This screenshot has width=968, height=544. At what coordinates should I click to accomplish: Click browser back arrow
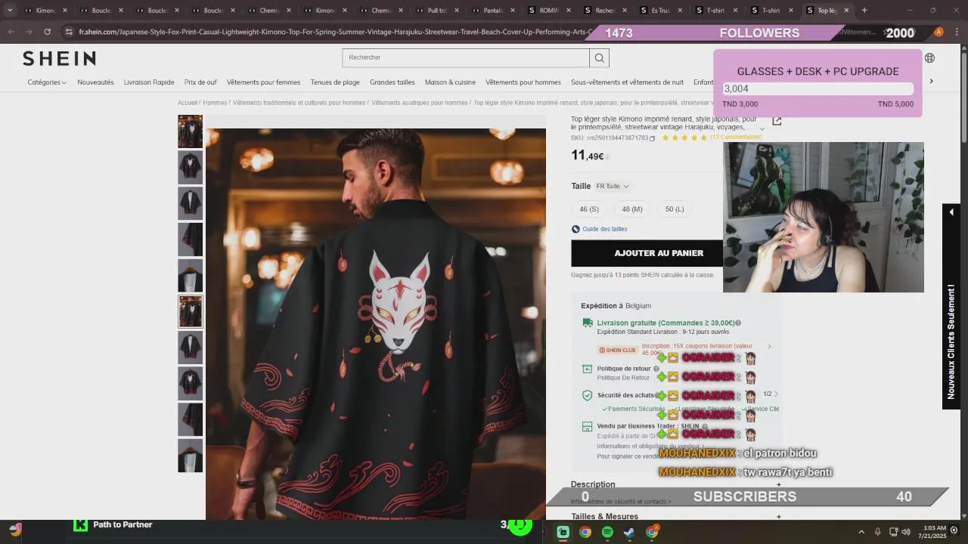coord(11,32)
